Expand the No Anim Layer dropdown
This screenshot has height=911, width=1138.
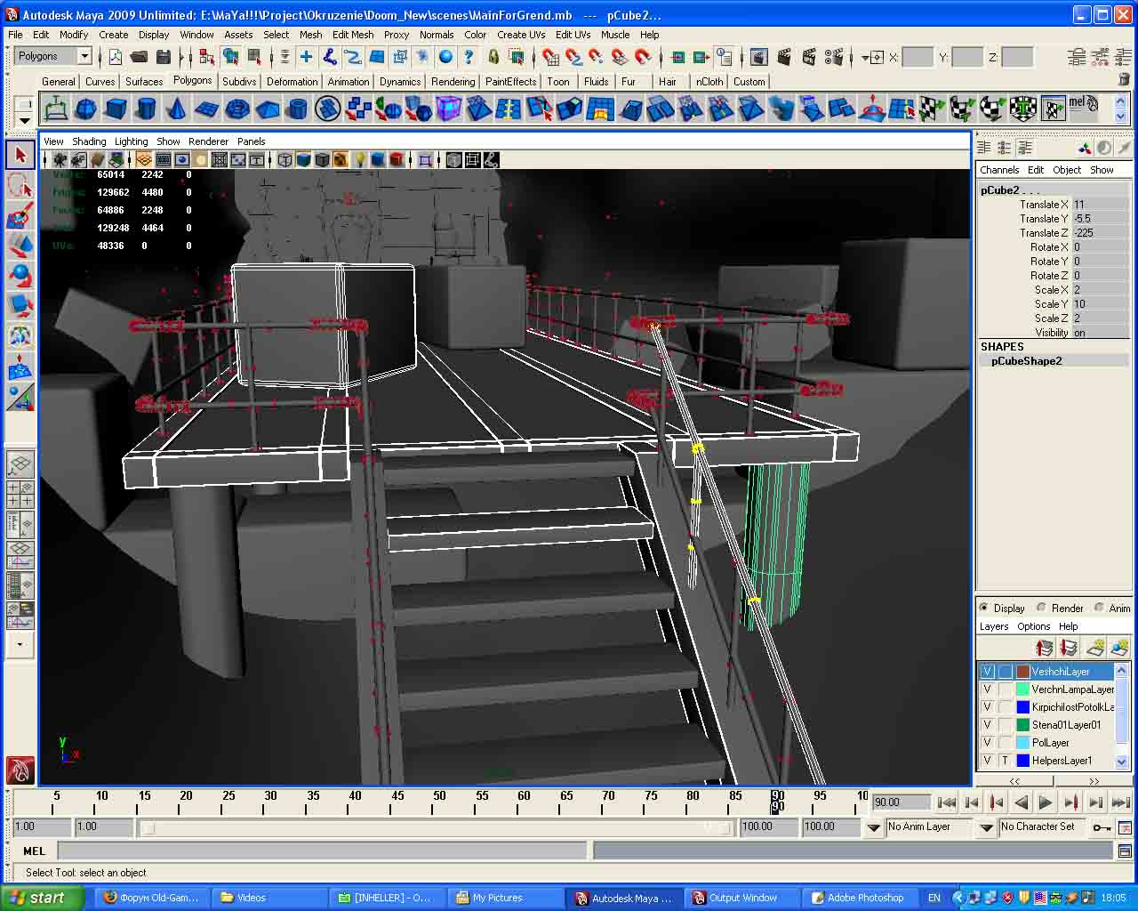pyautogui.click(x=873, y=827)
